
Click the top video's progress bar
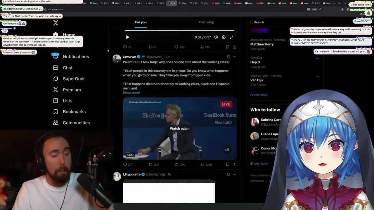179,30
